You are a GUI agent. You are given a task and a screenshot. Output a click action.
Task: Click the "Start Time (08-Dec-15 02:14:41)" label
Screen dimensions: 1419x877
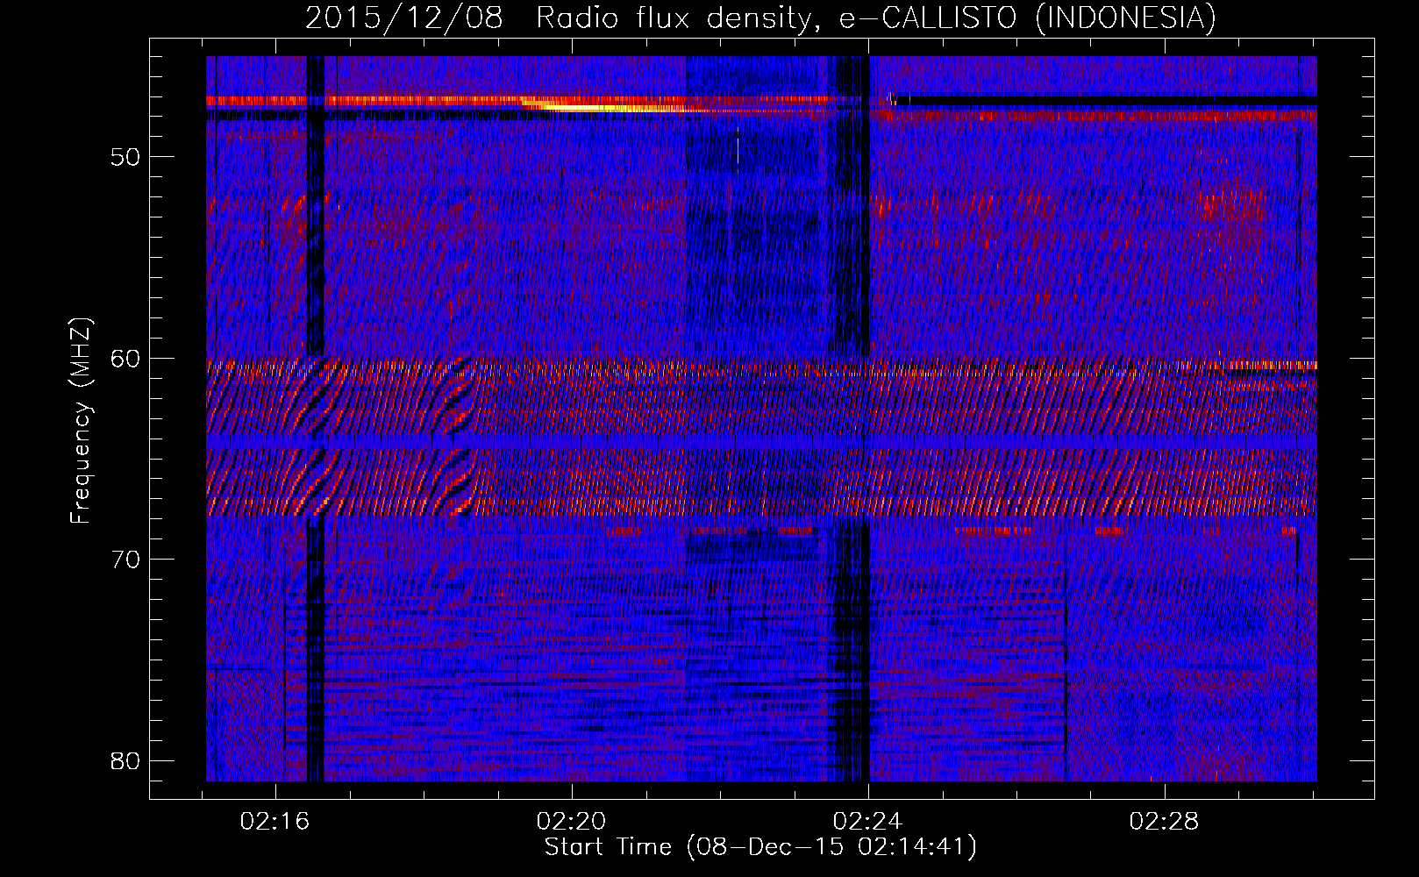pos(760,847)
